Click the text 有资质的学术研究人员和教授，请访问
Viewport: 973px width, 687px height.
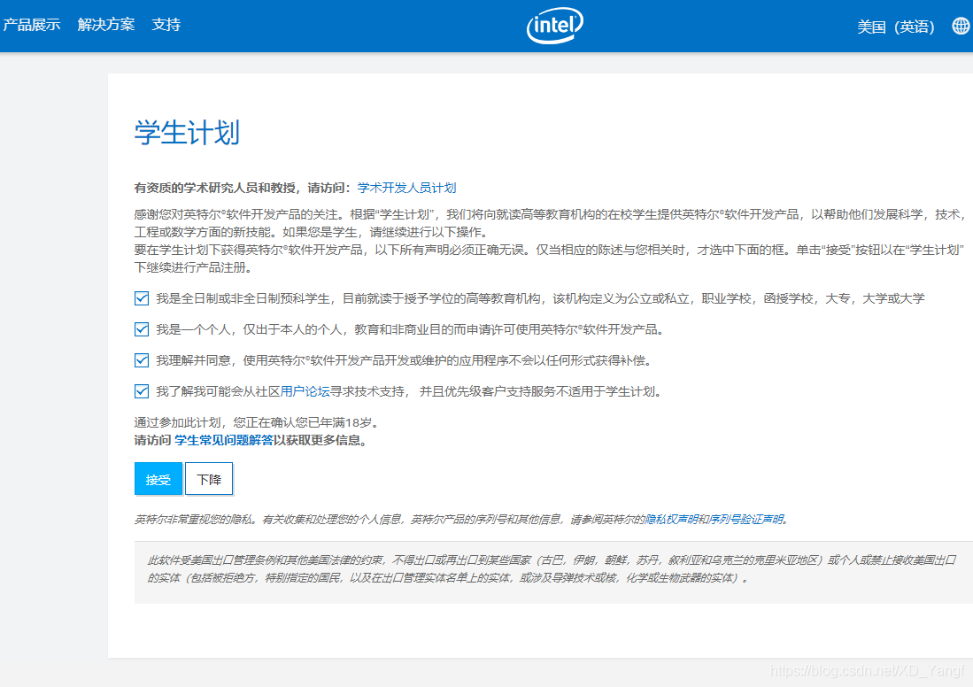coord(243,188)
